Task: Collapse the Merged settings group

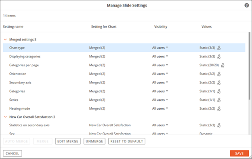Action: click(5, 39)
